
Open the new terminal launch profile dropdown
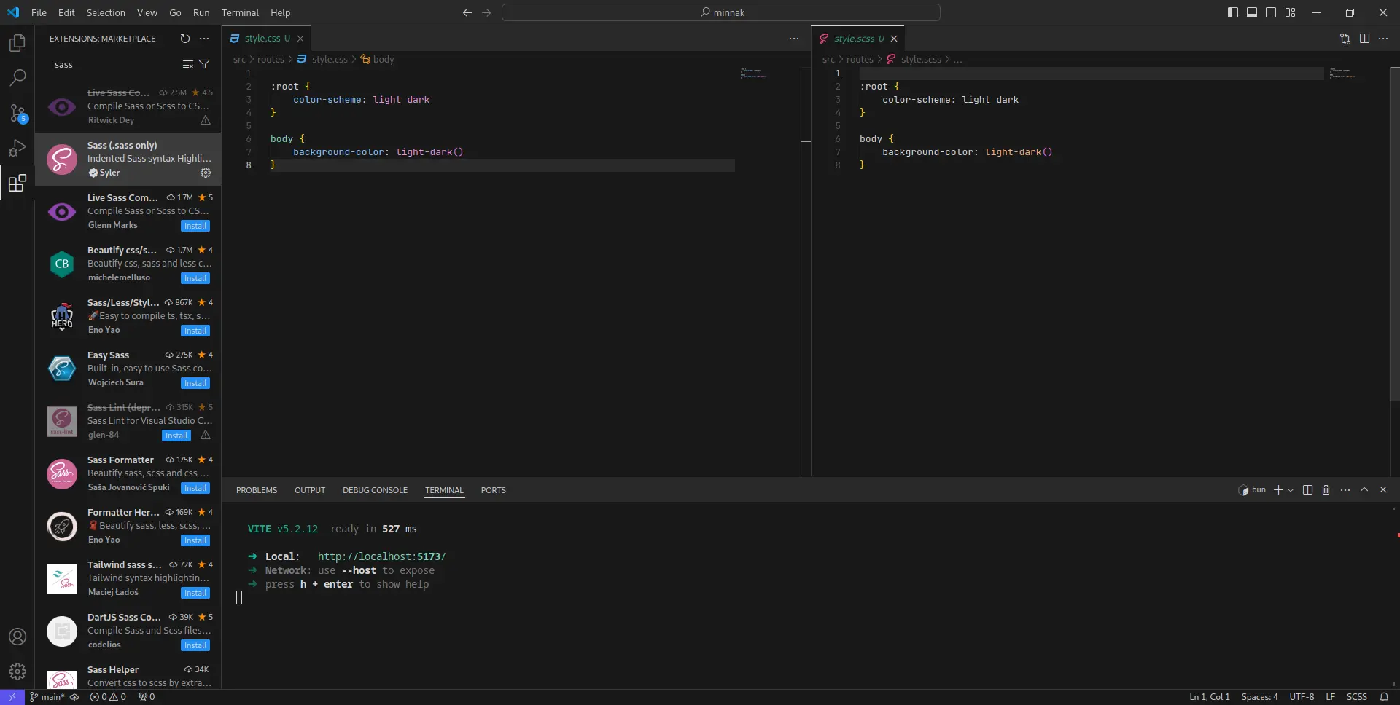[1291, 490]
